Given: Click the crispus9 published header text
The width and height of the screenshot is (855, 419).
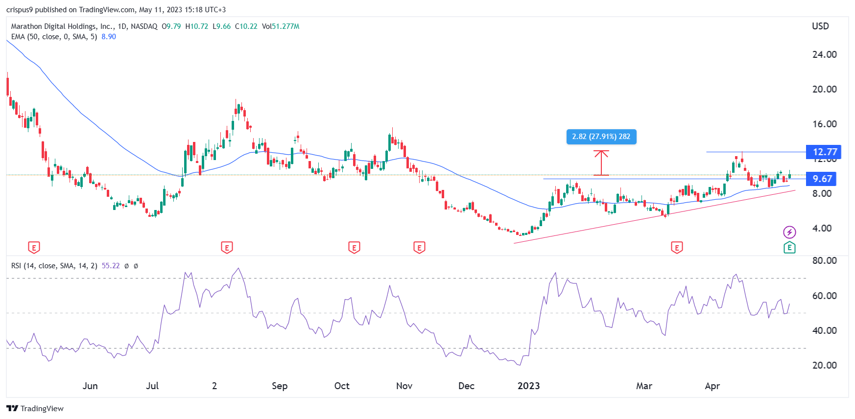Looking at the screenshot, I should pos(116,9).
